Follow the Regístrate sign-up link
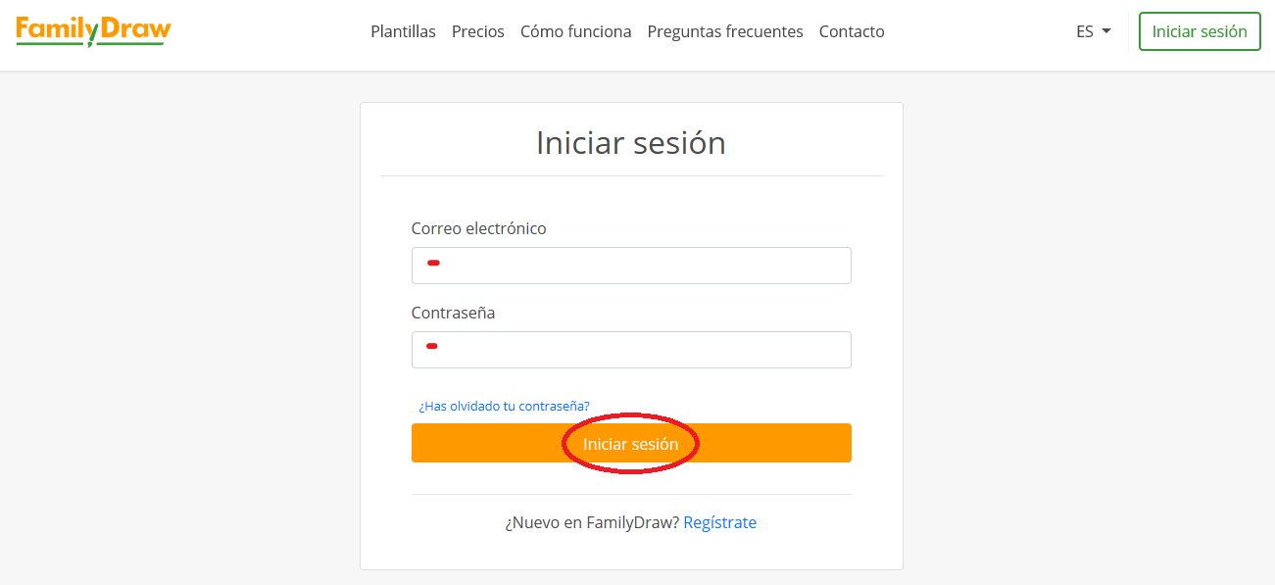The image size is (1275, 585). click(x=719, y=522)
